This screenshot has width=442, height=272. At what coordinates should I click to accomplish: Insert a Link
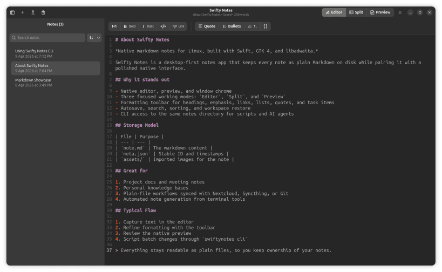click(179, 26)
